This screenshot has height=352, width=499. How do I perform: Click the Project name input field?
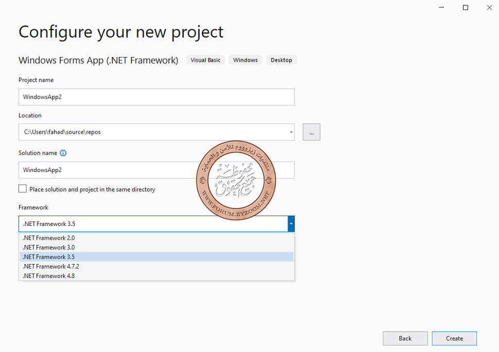156,97
